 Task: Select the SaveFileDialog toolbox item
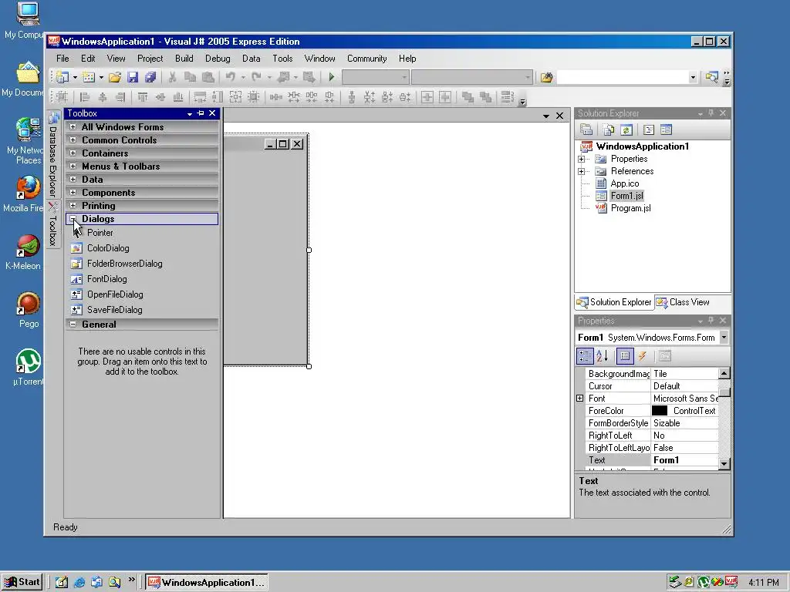(114, 310)
